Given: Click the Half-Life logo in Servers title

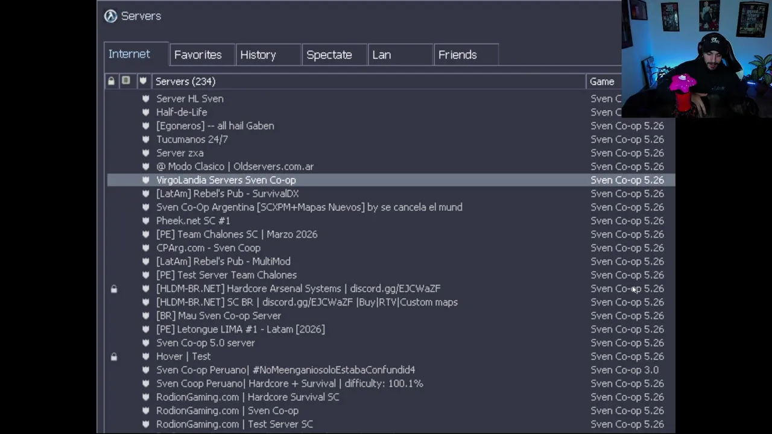Looking at the screenshot, I should [x=110, y=16].
